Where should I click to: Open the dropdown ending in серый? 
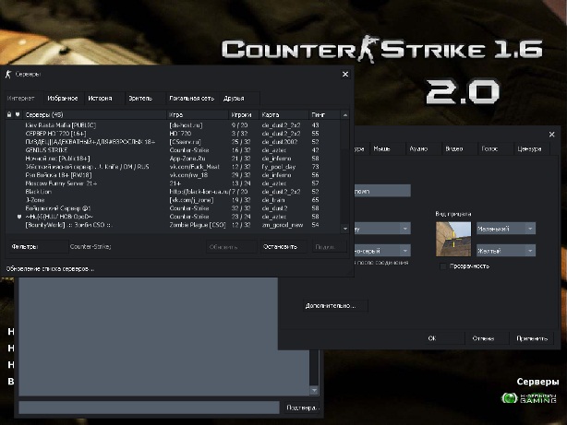point(382,251)
